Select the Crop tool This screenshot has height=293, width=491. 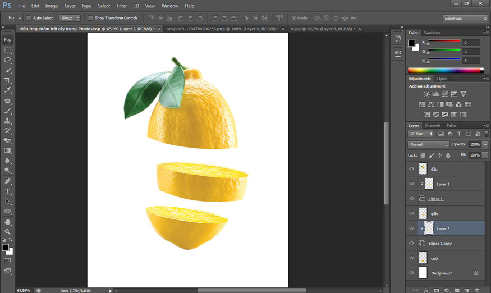coord(7,80)
